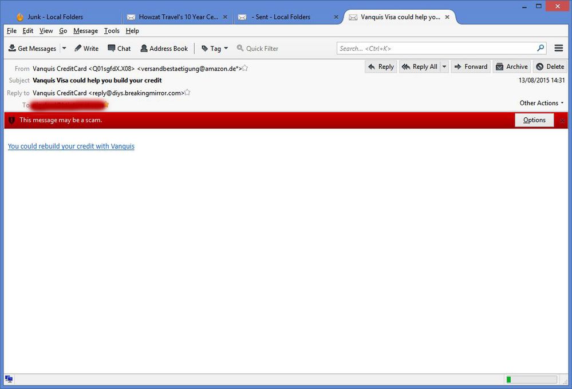The image size is (572, 389).
Task: Open the Chat toolbar button
Action: point(119,49)
